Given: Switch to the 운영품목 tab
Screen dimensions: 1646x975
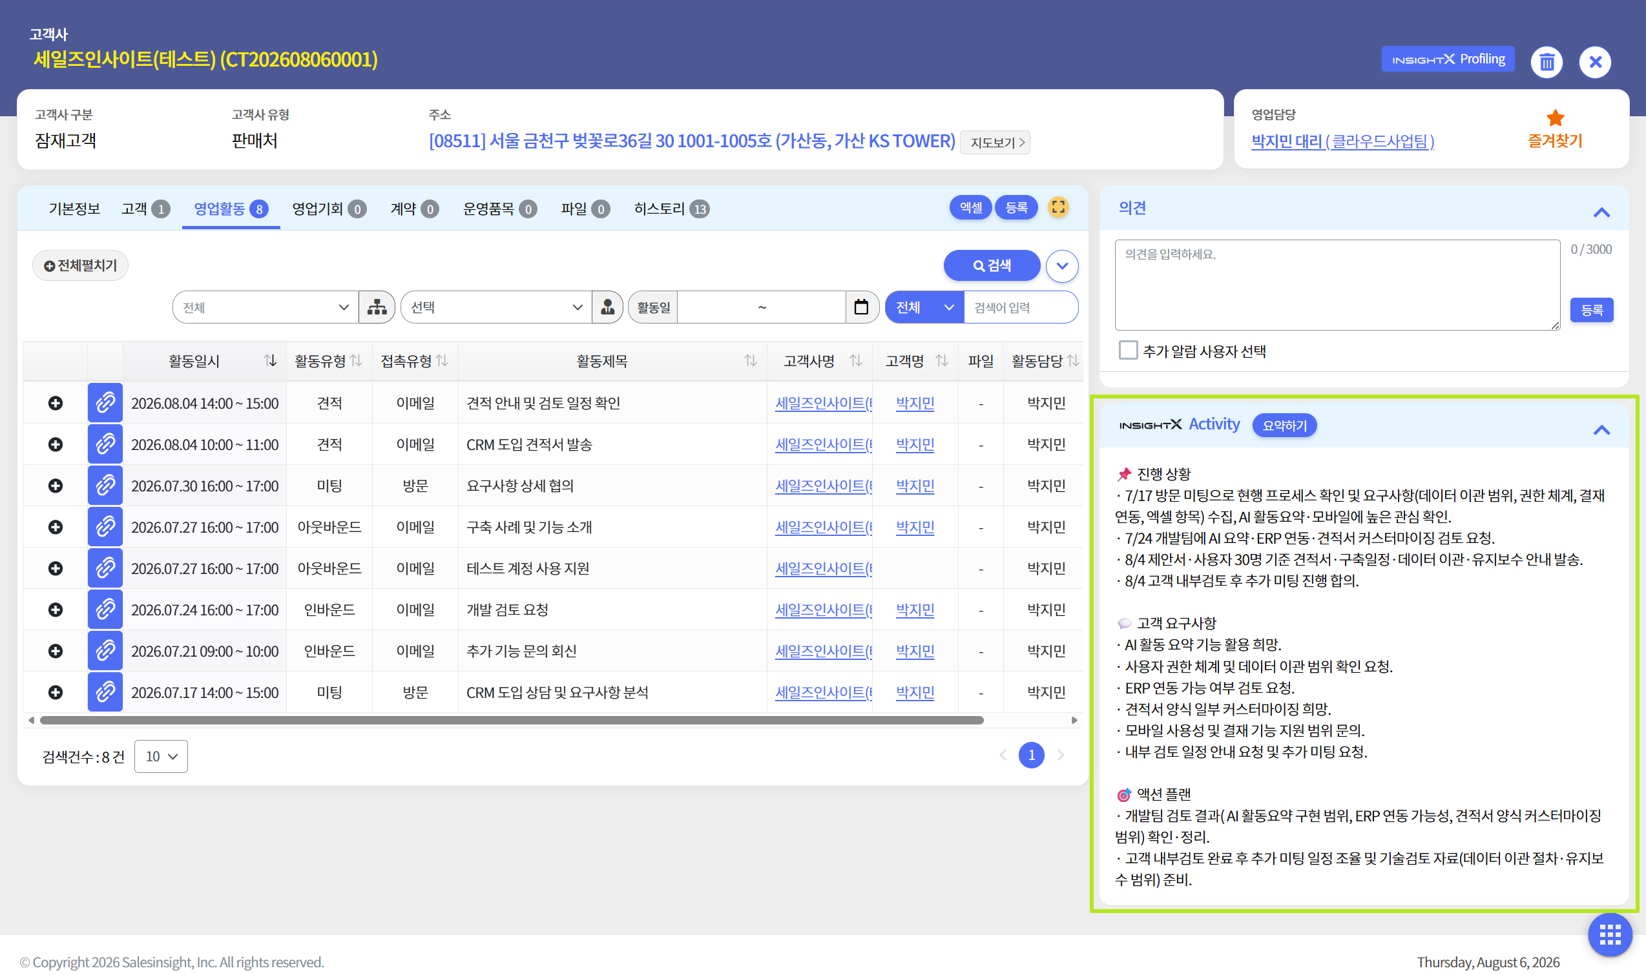Looking at the screenshot, I should [x=499, y=209].
